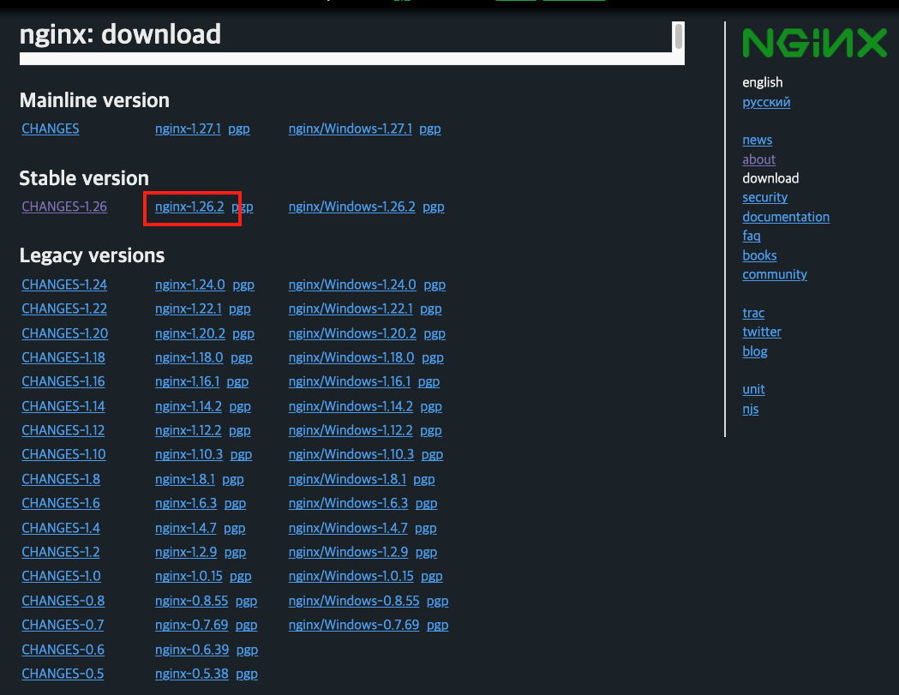The image size is (899, 695).
Task: Open the community page
Action: [775, 274]
